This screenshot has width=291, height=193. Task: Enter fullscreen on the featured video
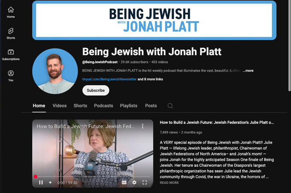pyautogui.click(x=145, y=183)
